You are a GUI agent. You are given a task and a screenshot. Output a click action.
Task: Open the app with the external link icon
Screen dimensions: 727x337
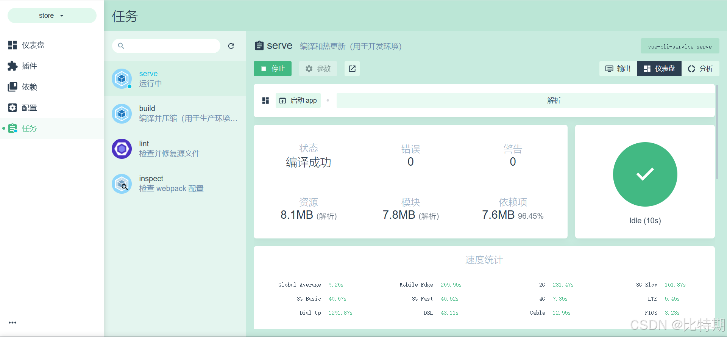(x=352, y=69)
